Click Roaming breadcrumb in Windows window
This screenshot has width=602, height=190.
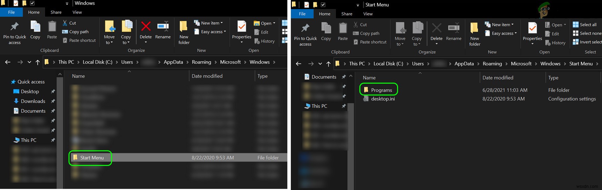tap(201, 62)
